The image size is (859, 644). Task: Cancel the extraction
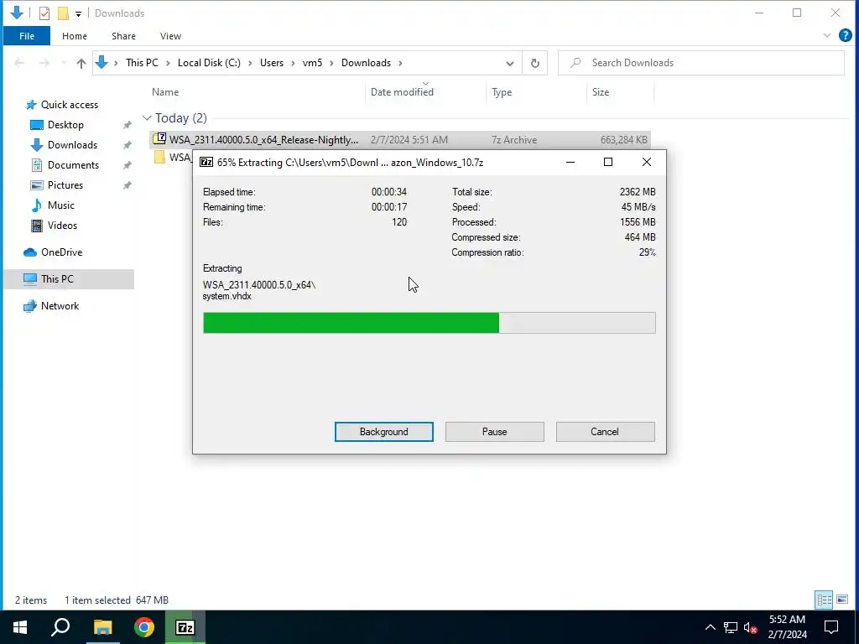click(605, 432)
